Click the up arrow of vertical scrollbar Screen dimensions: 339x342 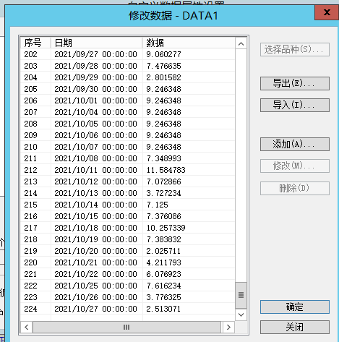(x=241, y=43)
